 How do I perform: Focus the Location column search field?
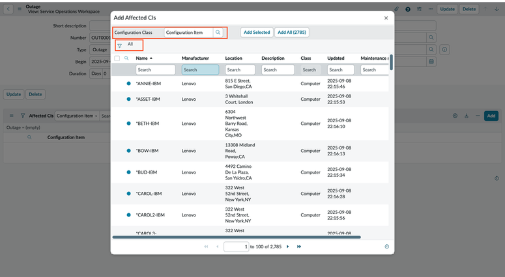pos(240,70)
